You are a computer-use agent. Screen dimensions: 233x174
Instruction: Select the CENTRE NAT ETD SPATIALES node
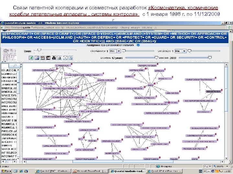pos(200,136)
